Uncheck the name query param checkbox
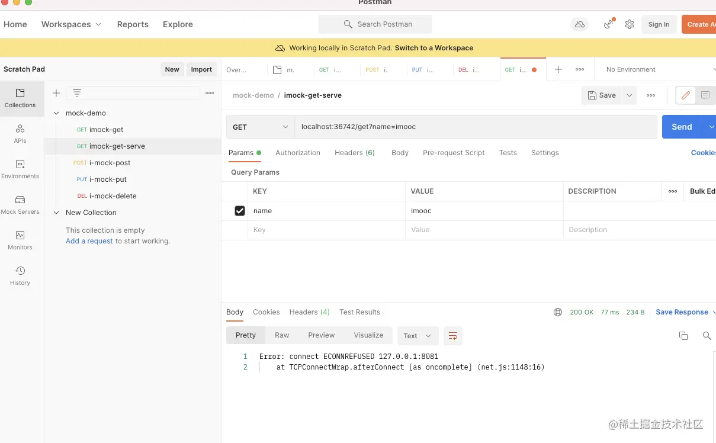The image size is (716, 443). 240,211
